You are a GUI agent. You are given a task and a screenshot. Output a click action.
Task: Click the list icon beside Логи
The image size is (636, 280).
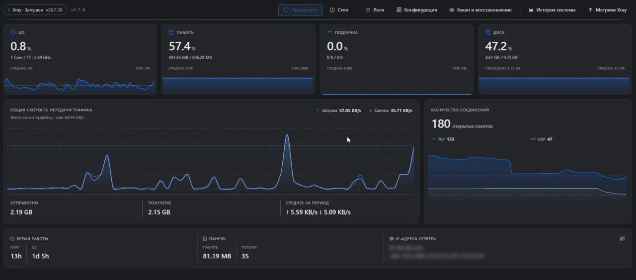click(368, 10)
